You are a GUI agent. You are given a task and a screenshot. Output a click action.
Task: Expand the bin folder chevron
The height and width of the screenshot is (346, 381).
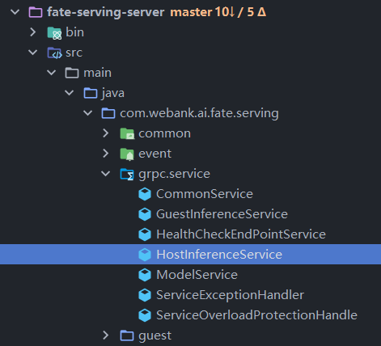[33, 32]
